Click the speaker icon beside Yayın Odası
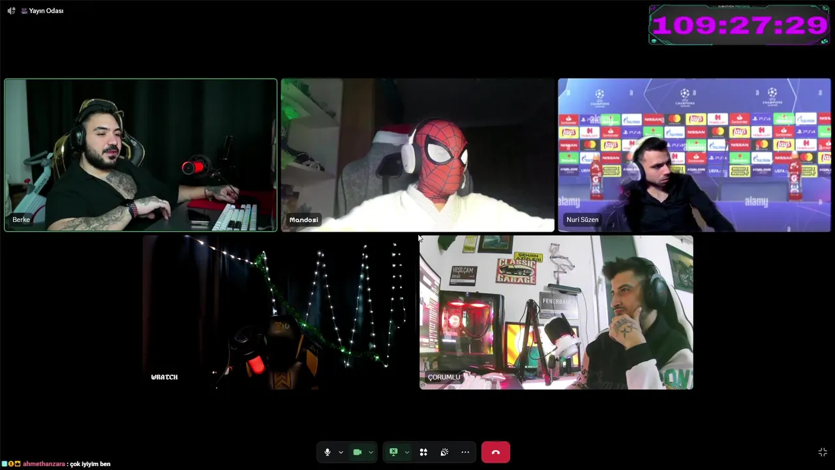835x470 pixels. click(x=11, y=10)
